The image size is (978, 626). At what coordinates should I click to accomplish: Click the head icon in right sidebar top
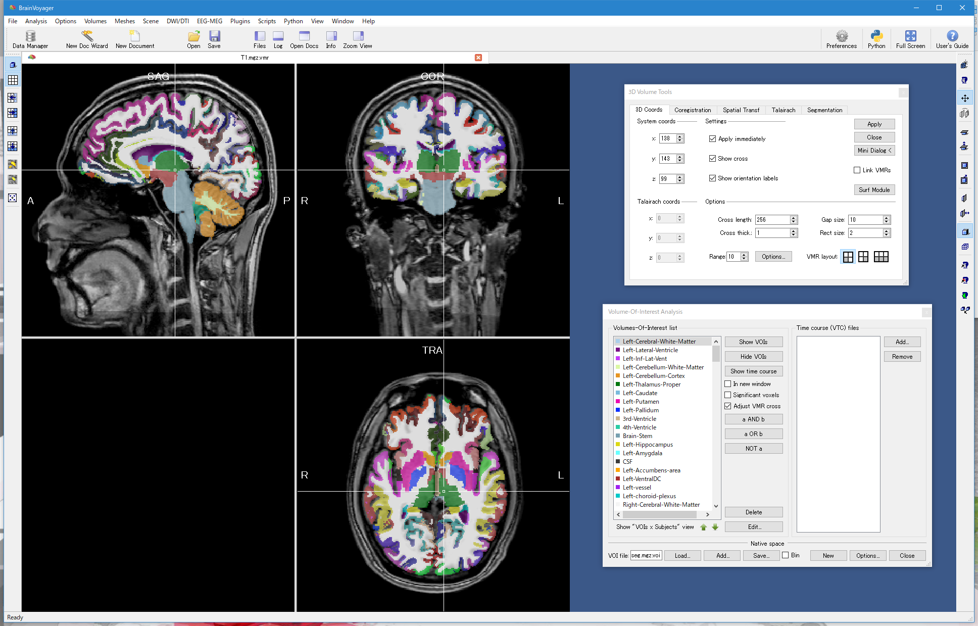(x=965, y=80)
